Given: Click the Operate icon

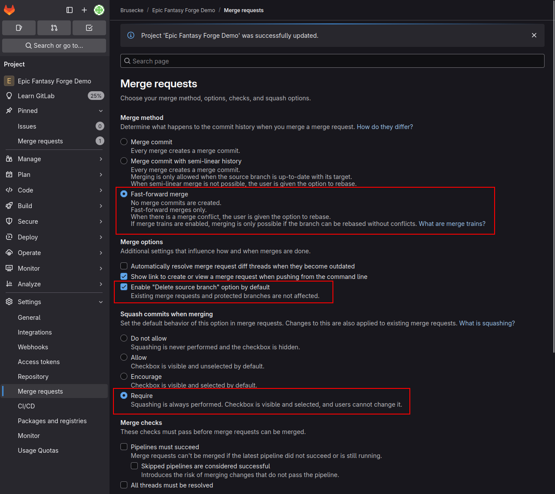Looking at the screenshot, I should coord(9,252).
